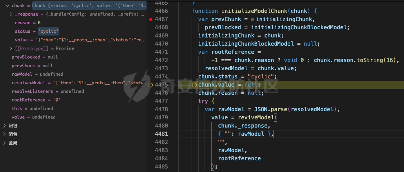Click rawModel argument on line 4483

click(231, 150)
